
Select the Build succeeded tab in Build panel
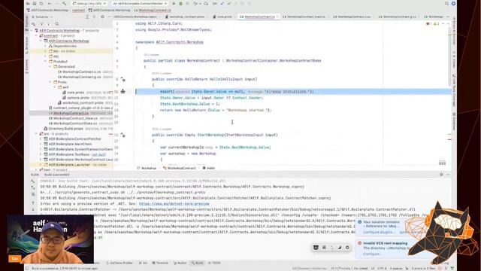(x=57, y=175)
